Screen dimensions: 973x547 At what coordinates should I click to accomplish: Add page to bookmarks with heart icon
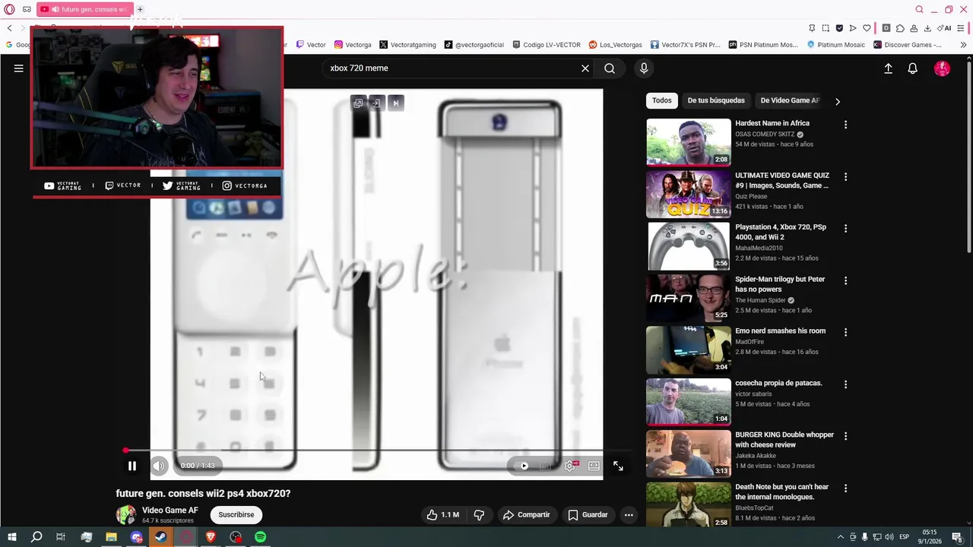point(867,28)
